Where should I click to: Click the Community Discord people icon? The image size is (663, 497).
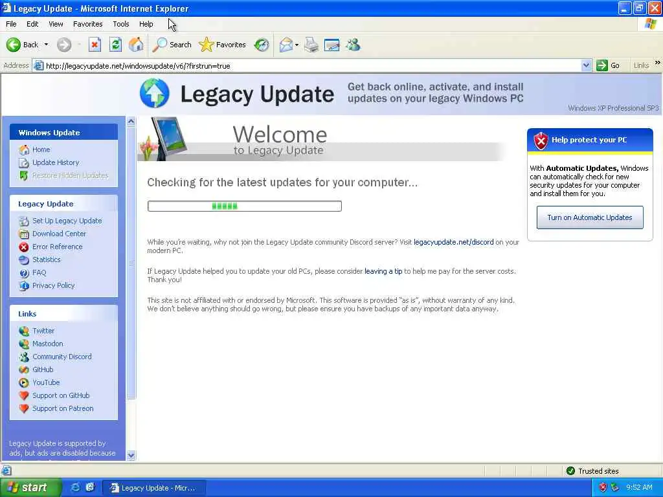coord(24,357)
